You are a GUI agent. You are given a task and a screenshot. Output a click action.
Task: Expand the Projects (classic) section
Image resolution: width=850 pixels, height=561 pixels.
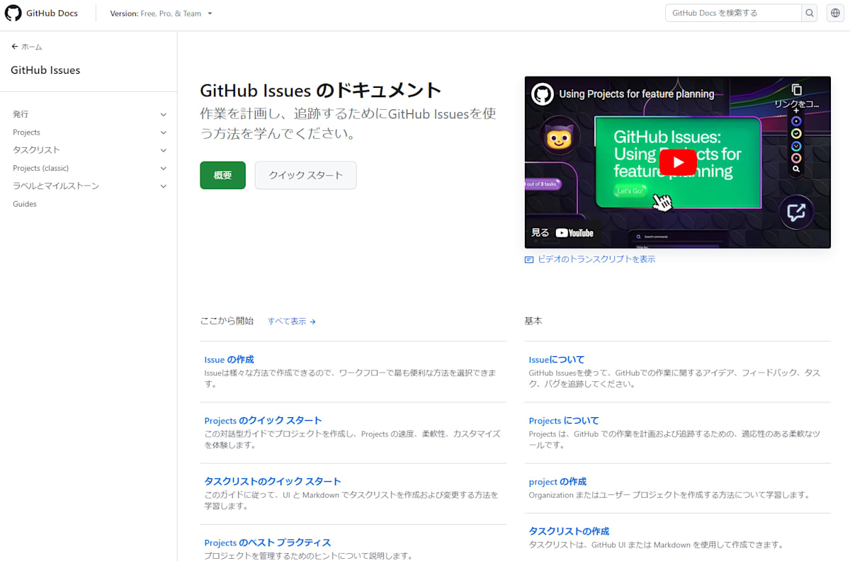(163, 169)
